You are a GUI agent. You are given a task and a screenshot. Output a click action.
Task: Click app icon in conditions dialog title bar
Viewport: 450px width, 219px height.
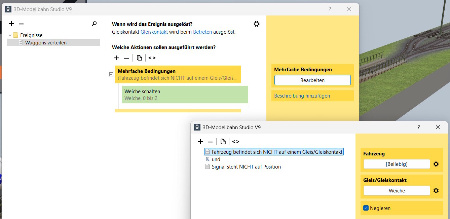197,127
